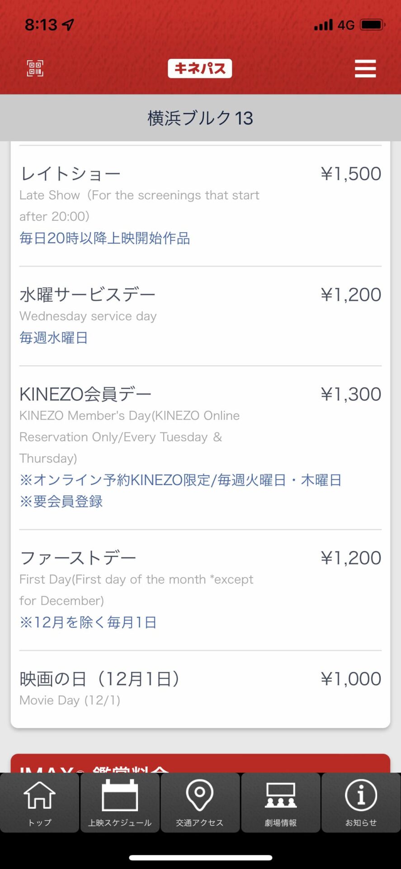Open 交通アクセス access map tab
This screenshot has width=401, height=869.
tap(200, 803)
